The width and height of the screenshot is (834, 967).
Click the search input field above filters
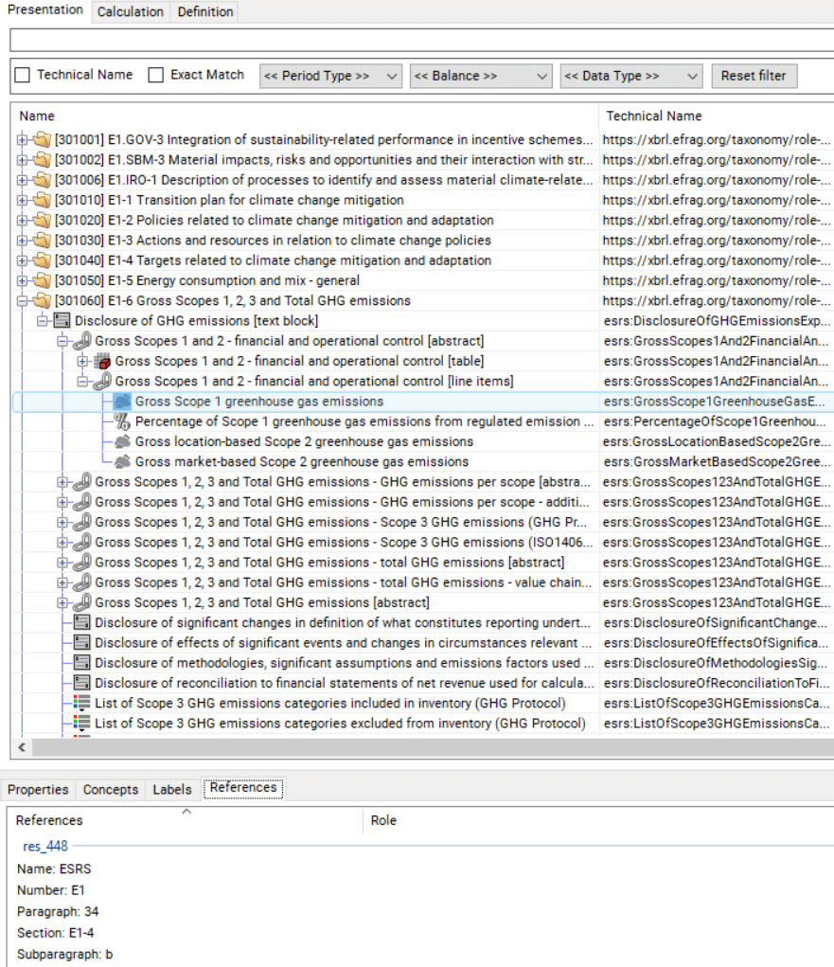(x=421, y=40)
